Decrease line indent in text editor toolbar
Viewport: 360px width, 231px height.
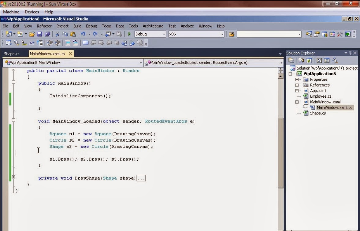[x=50, y=43]
